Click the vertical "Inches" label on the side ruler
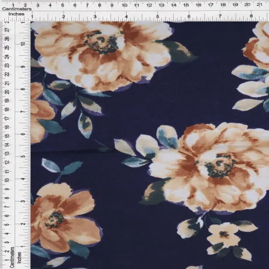This screenshot has height=269, width=269. point(19,257)
